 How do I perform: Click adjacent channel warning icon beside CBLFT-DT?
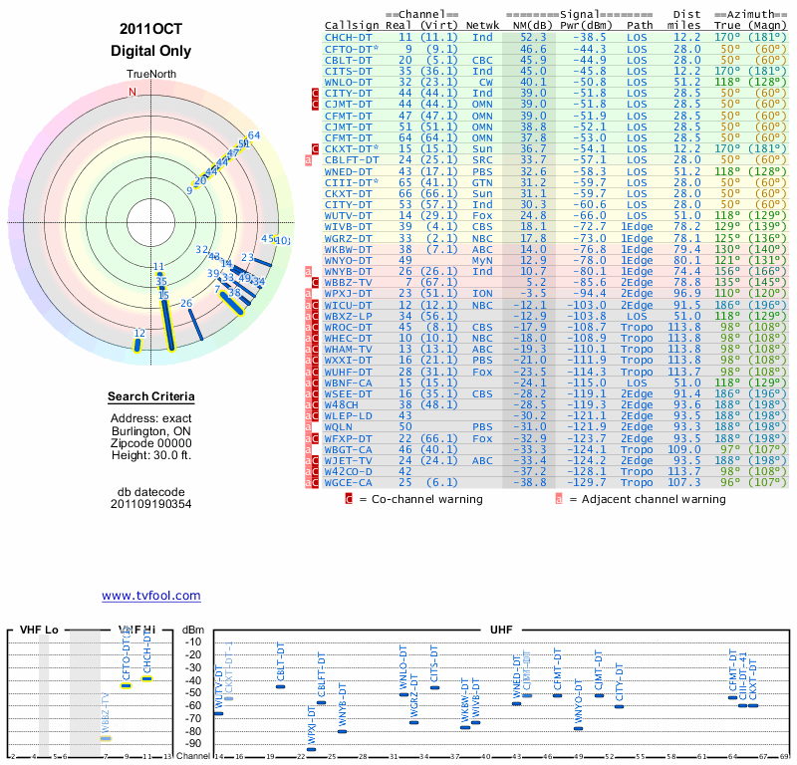click(309, 159)
